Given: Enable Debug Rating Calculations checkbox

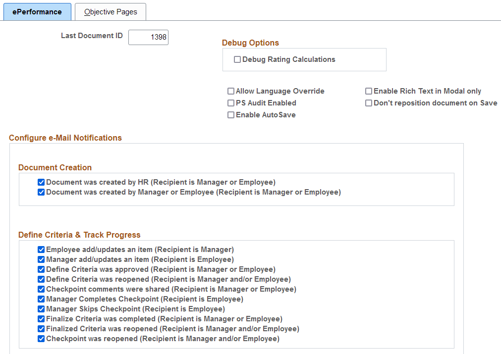Looking at the screenshot, I should pos(237,60).
